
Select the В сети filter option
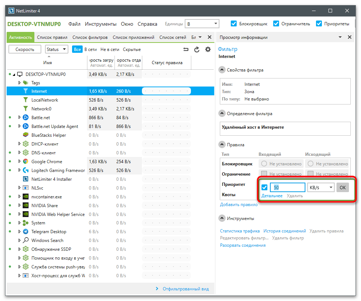(x=90, y=49)
